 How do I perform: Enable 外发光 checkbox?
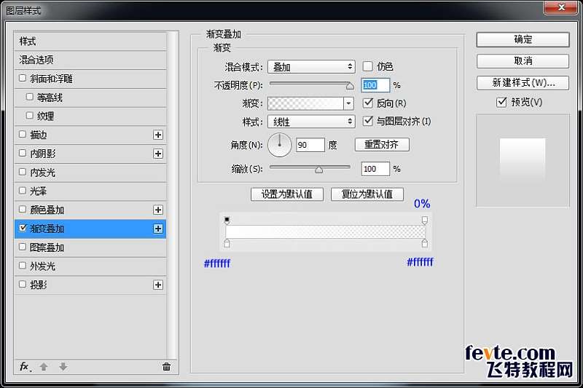[x=23, y=266]
